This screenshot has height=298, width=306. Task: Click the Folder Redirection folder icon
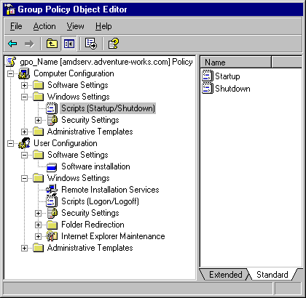click(x=52, y=225)
